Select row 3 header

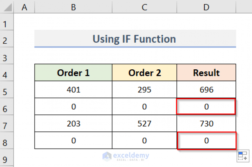pos(7,56)
